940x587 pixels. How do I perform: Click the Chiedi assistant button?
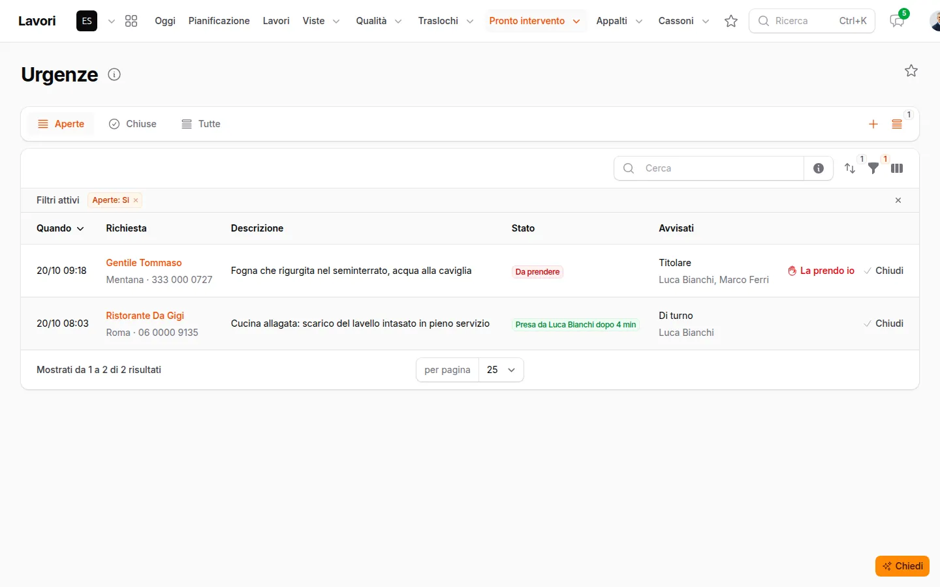click(902, 566)
